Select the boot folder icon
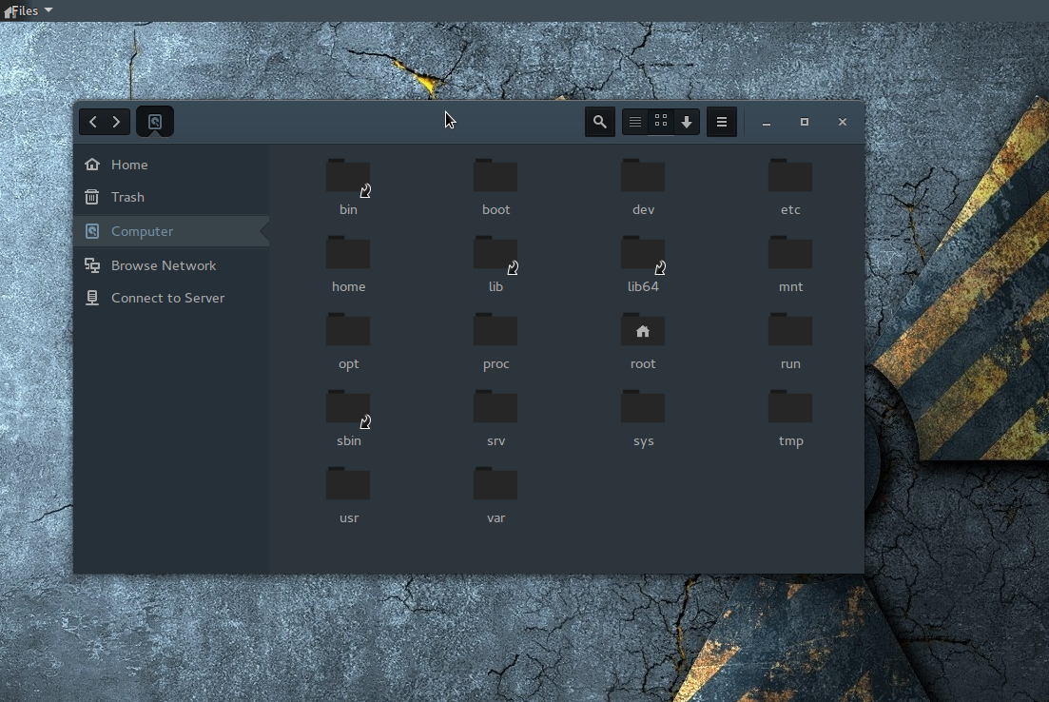The height and width of the screenshot is (702, 1049). (495, 176)
